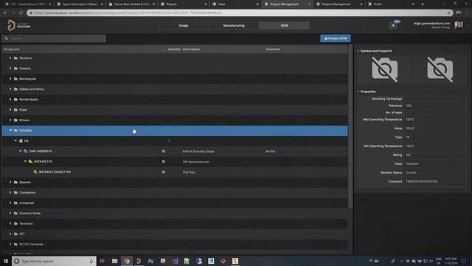Image resolution: width=472 pixels, height=266 pixels.
Task: Sort by the Description column header
Action: tap(191, 50)
